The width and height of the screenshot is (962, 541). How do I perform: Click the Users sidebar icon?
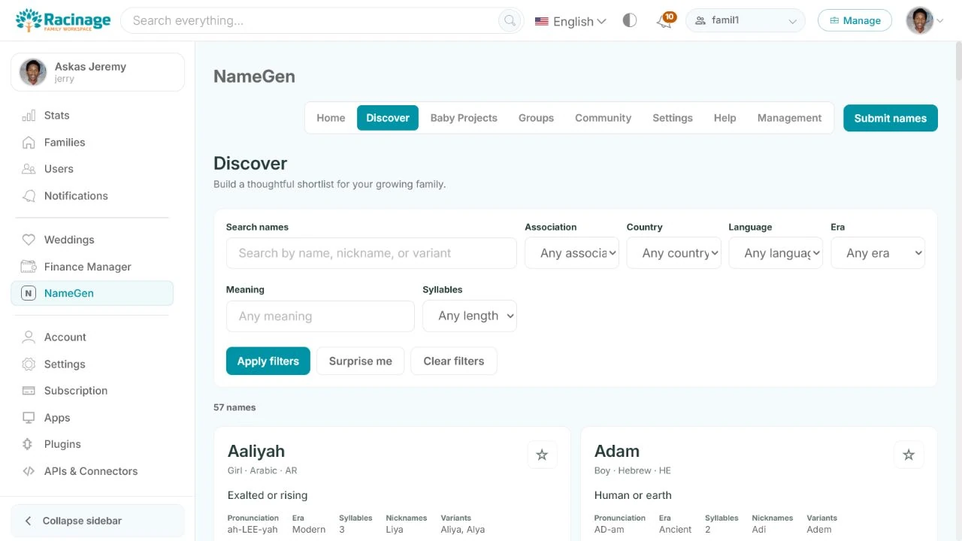(29, 169)
